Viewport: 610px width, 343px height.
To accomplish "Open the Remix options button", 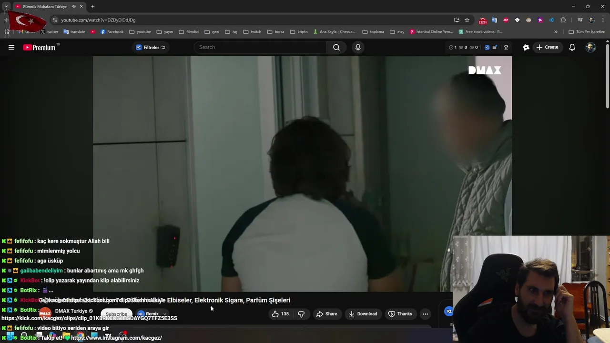I will pos(152,314).
